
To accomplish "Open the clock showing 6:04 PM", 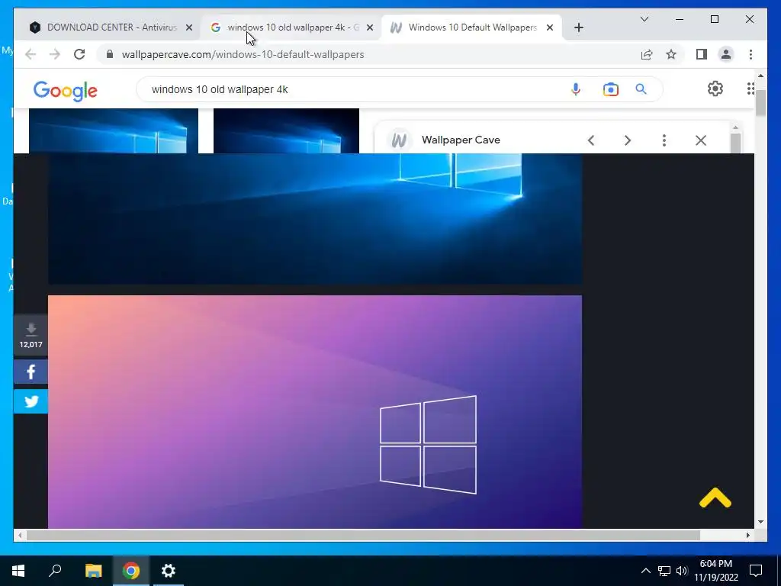I will pos(716,571).
